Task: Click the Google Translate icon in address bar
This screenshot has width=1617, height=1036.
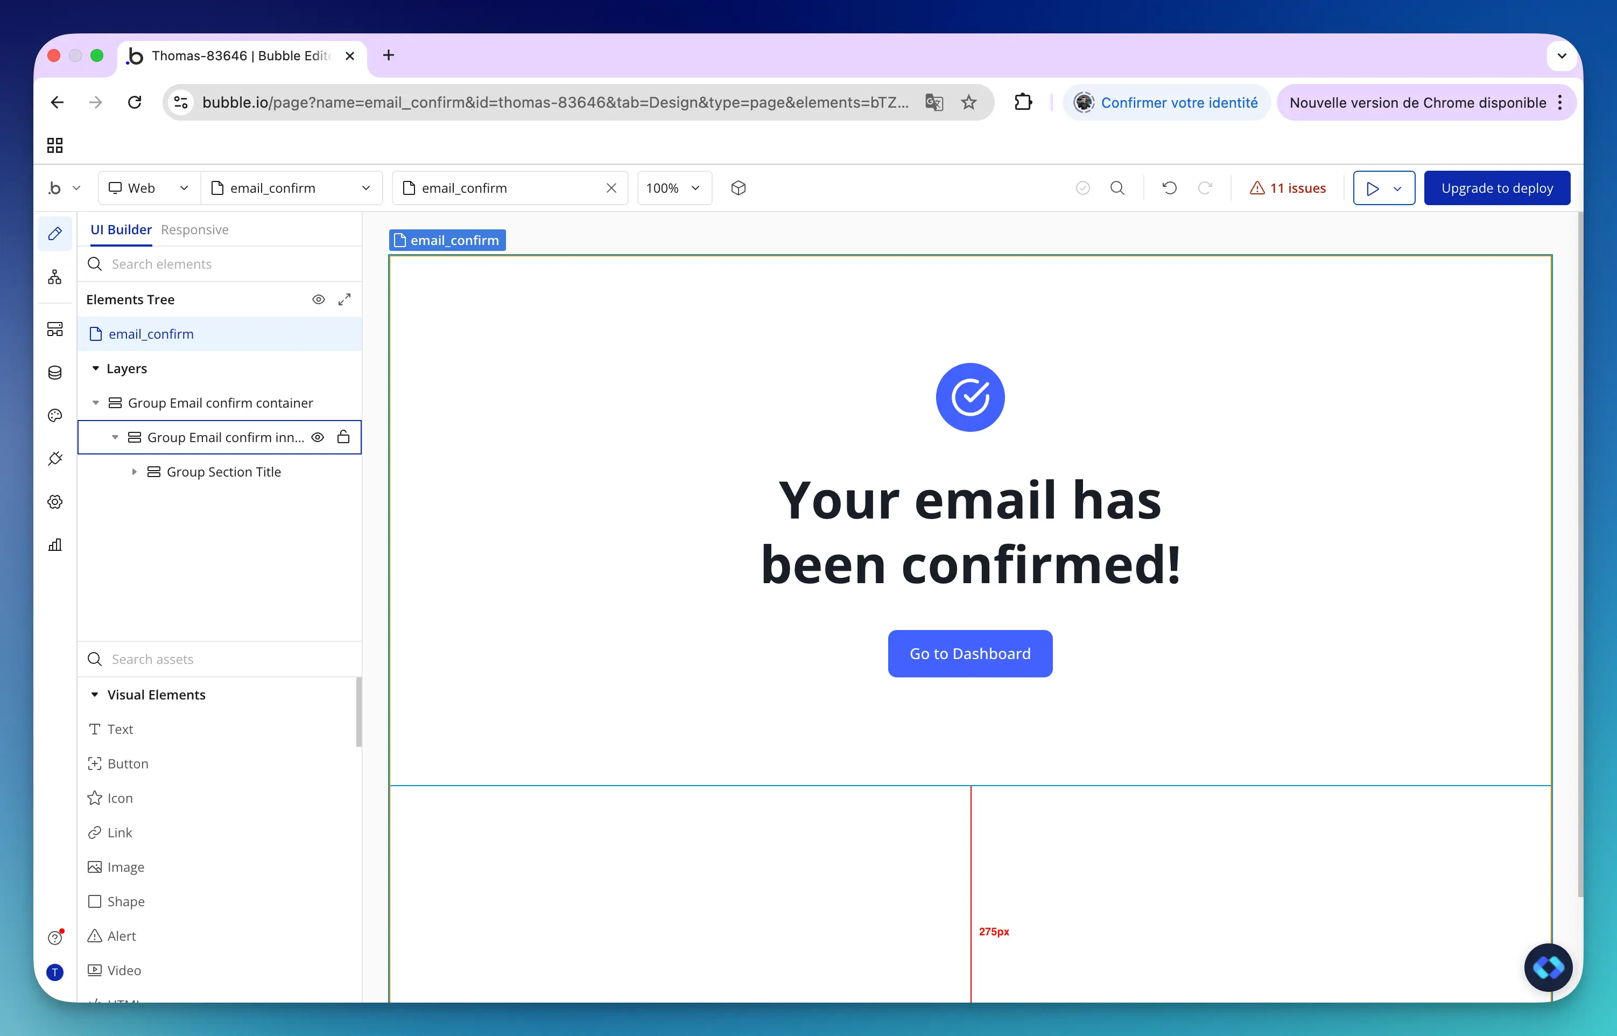Action: tap(934, 102)
